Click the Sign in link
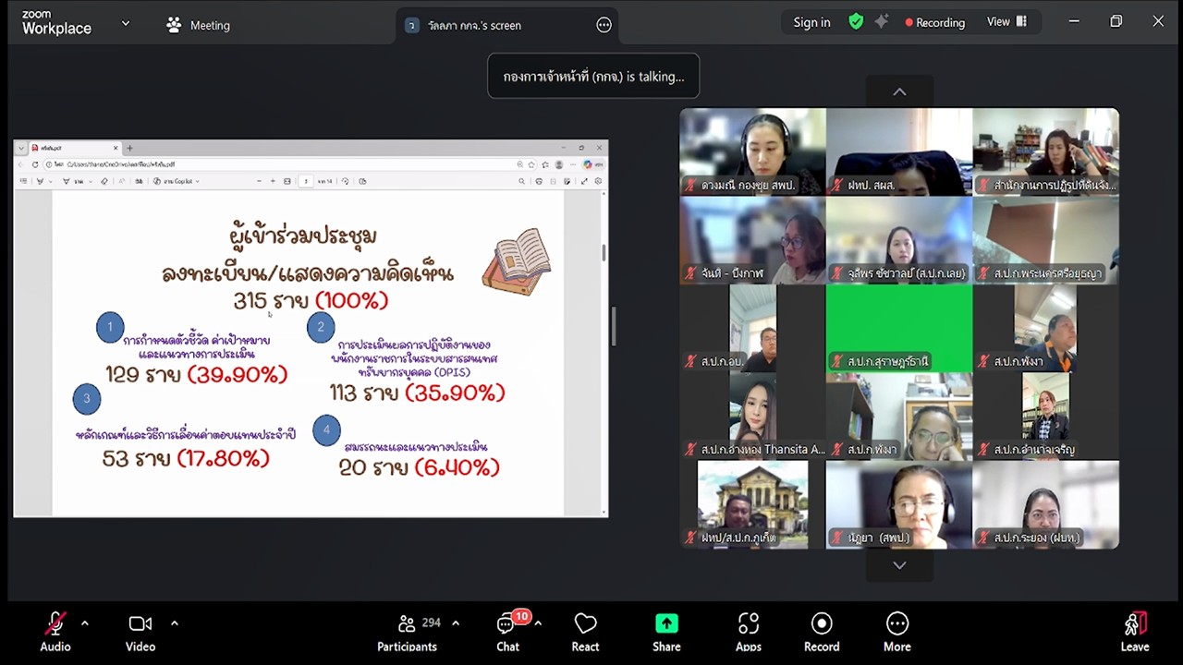The height and width of the screenshot is (665, 1183). [811, 22]
